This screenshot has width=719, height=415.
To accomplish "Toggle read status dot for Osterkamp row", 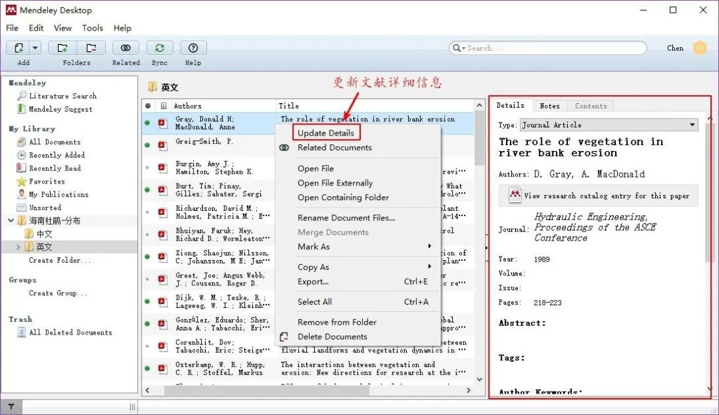I will pos(147,368).
